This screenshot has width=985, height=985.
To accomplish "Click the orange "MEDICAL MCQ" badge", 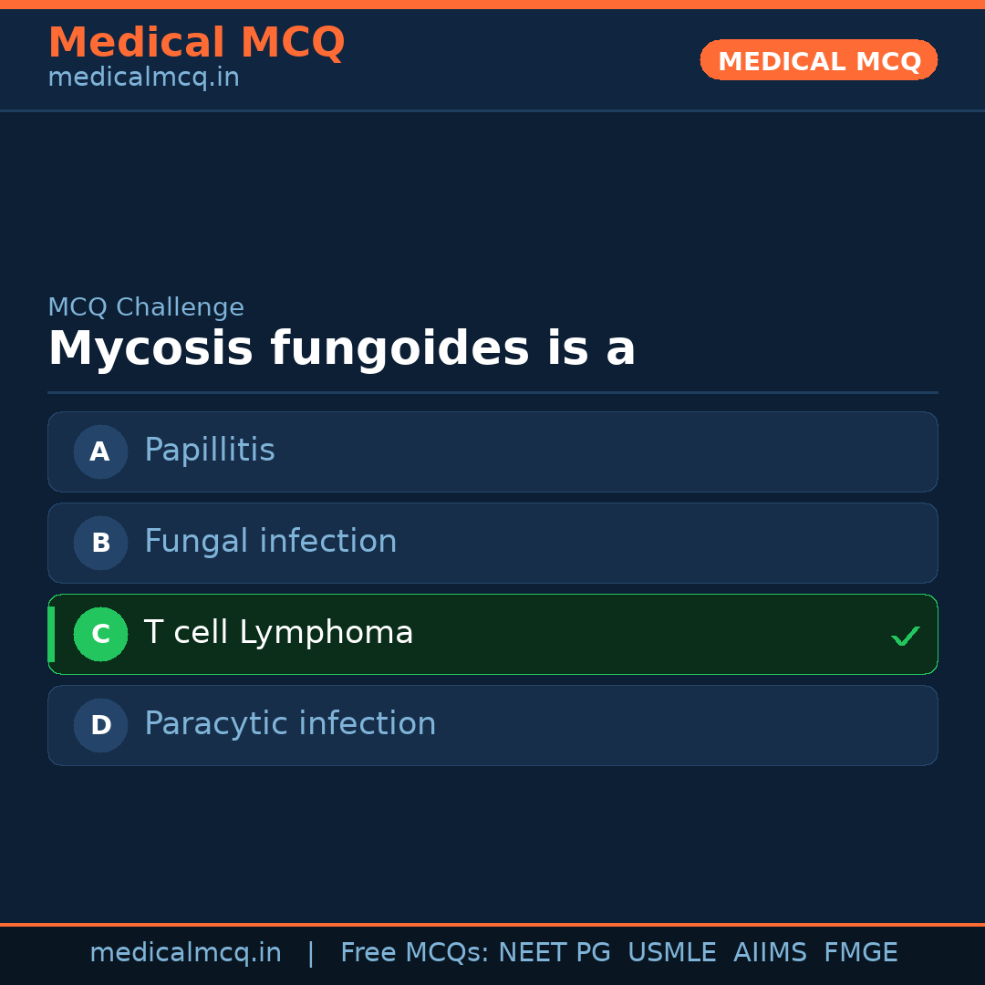I will (x=819, y=61).
